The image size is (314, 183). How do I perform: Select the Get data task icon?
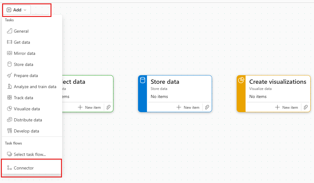click(9, 42)
